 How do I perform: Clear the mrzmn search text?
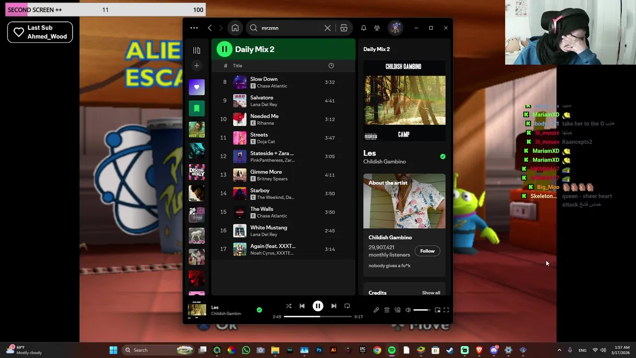[327, 28]
